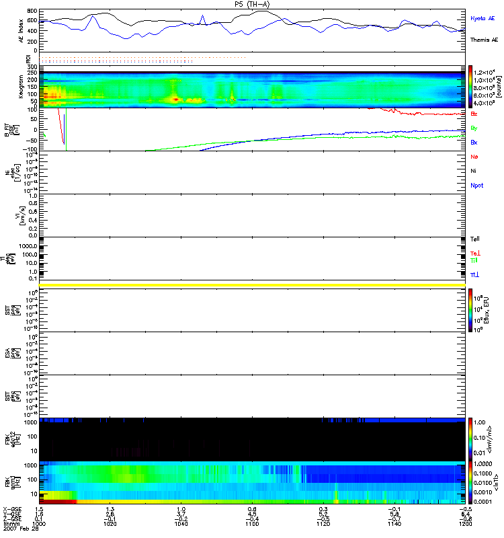Click the hhmm time label 1100
Image resolution: width=504 pixels, height=538 pixels.
pyautogui.click(x=252, y=524)
